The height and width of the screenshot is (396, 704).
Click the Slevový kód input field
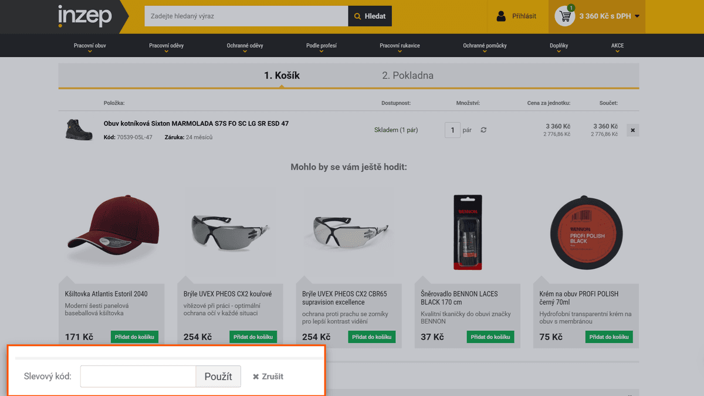(x=138, y=377)
